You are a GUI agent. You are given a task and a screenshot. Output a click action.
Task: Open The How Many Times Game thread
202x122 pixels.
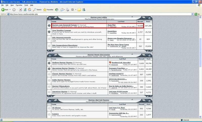coord(118,44)
